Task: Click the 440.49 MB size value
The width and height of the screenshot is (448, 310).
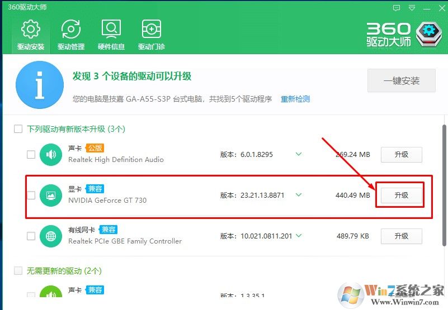Action: tap(353, 195)
